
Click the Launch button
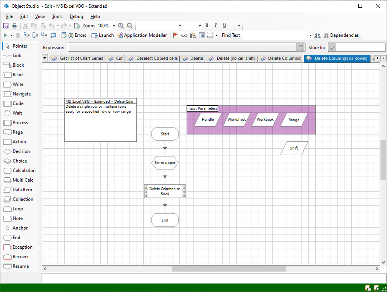click(x=102, y=35)
